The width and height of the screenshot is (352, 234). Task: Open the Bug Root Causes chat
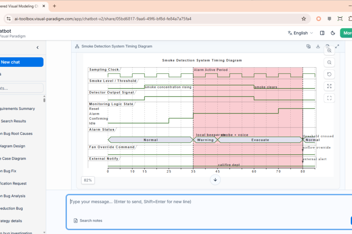16,134
